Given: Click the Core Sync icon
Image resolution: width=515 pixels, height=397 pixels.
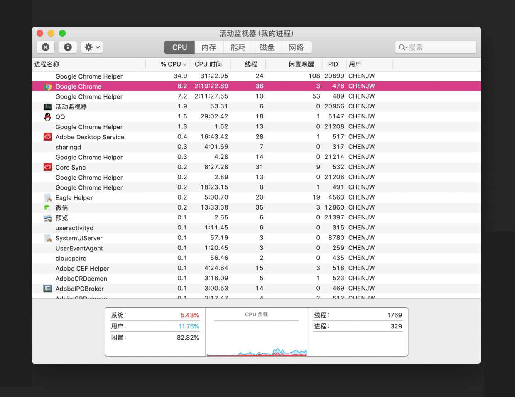Looking at the screenshot, I should point(48,167).
